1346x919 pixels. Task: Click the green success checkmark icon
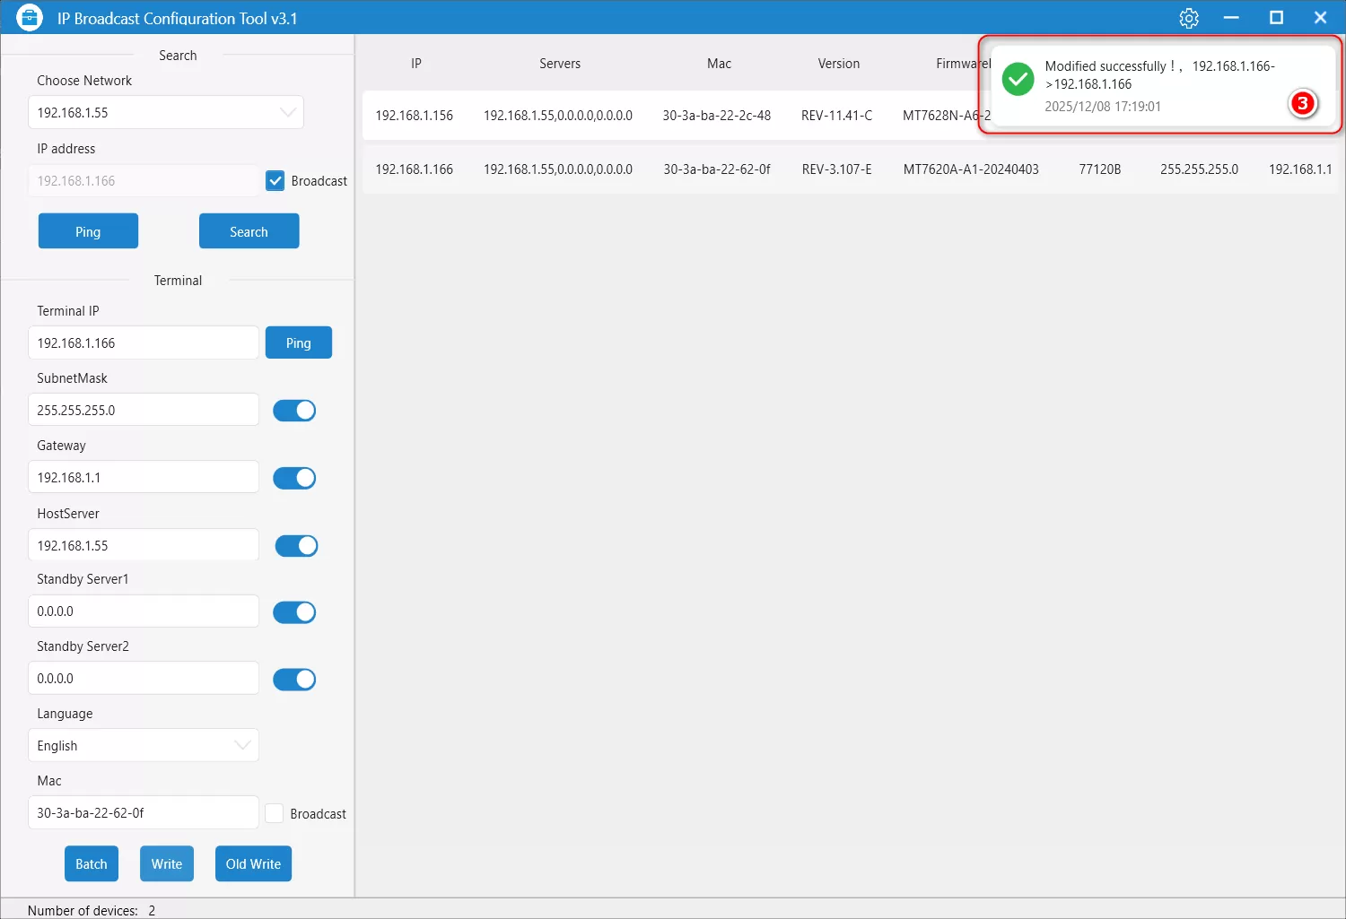[x=1018, y=79]
